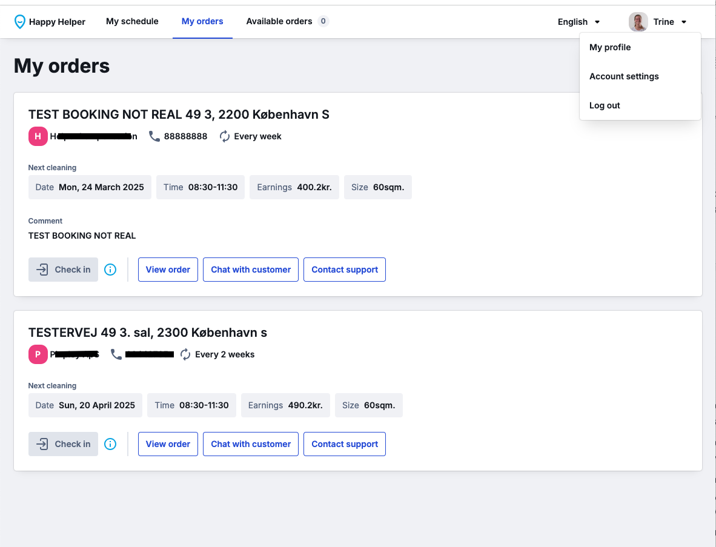The width and height of the screenshot is (716, 547).
Task: Click the Available orders count badge 0
Action: point(323,21)
